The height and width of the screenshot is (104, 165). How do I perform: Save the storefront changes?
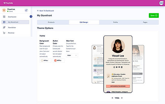[154, 16]
